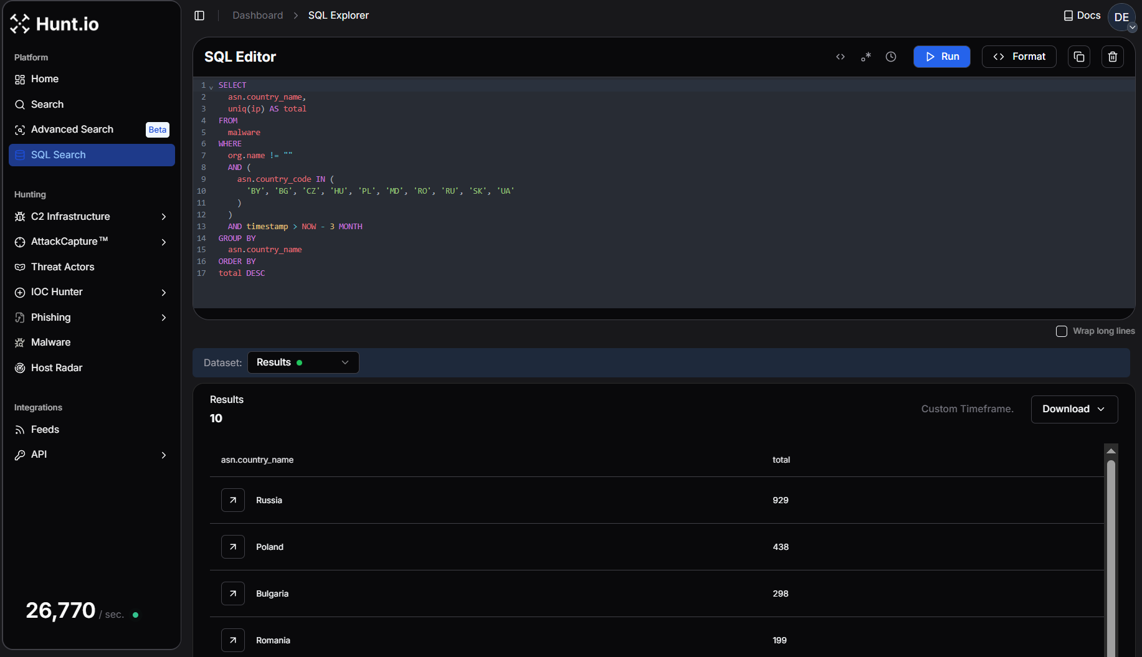This screenshot has height=657, width=1142.
Task: Click the 'malware' table name in editor
Action: (244, 133)
